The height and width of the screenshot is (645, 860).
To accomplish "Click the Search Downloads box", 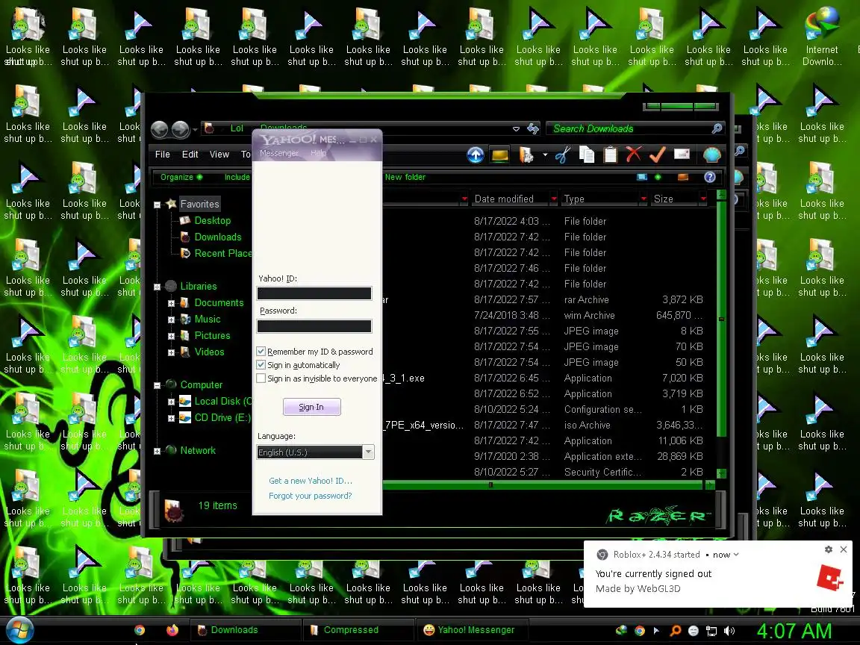I will click(635, 129).
